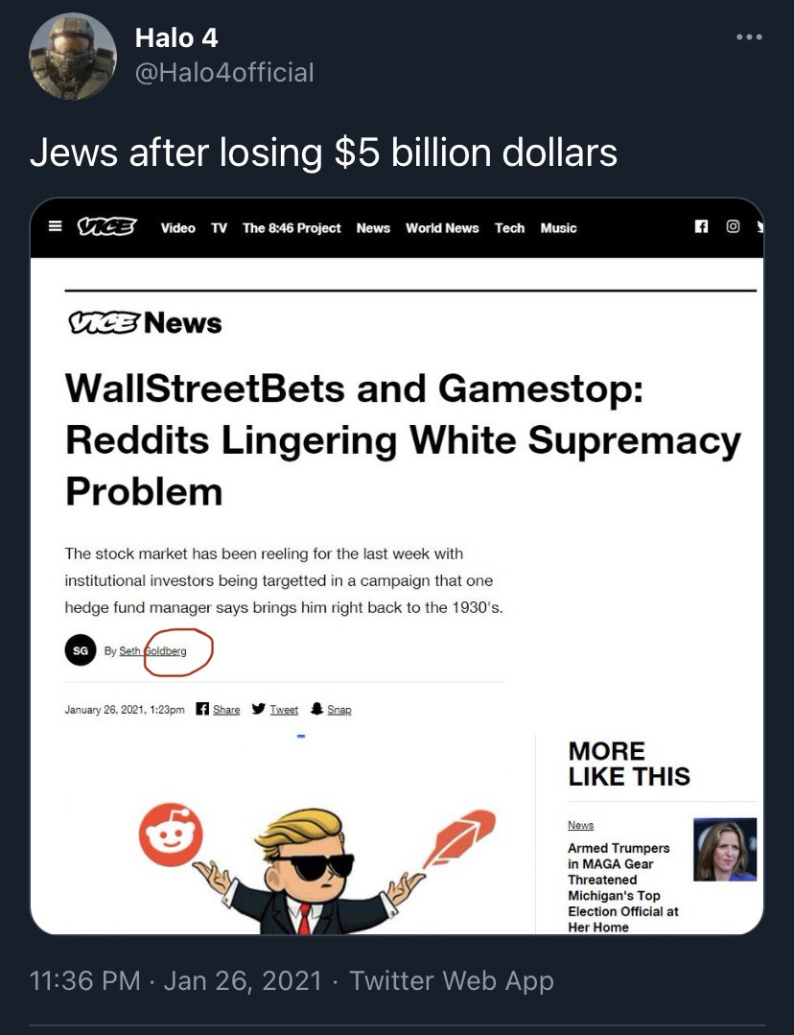Click the tweet timestamp 11:36 PM
This screenshot has width=794, height=1035.
tap(84, 980)
